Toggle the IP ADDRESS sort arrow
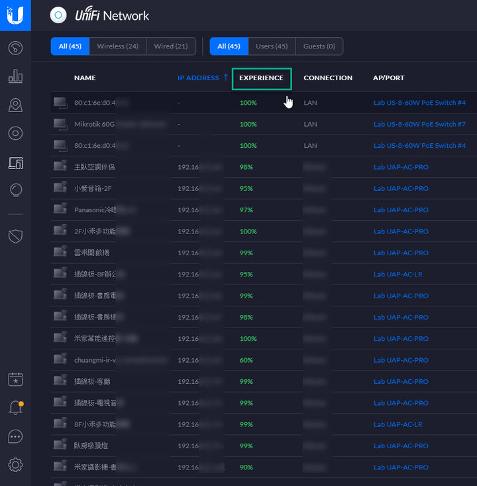Image resolution: width=477 pixels, height=486 pixels. coord(225,78)
